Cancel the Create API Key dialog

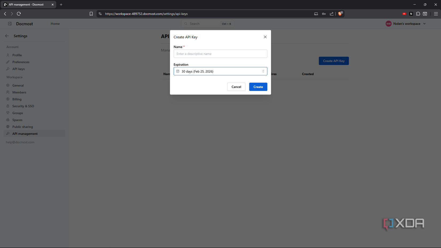click(236, 87)
